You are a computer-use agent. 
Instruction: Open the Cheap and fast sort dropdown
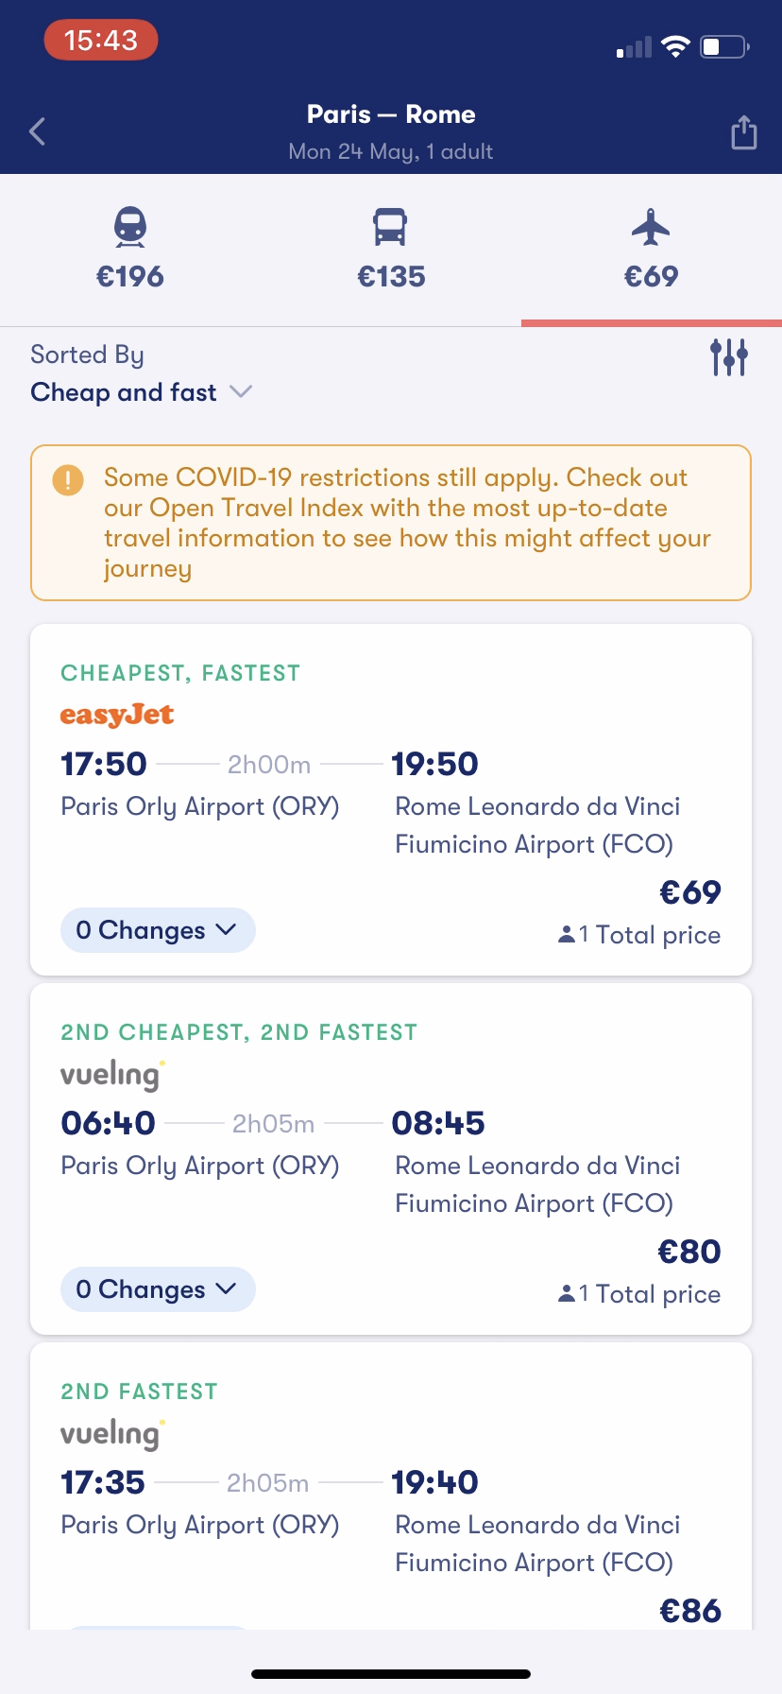tap(141, 392)
